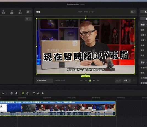The width and height of the screenshot is (147, 127).
Task: Click the bottom-right corner handle of preview frame
Action: 135,74
